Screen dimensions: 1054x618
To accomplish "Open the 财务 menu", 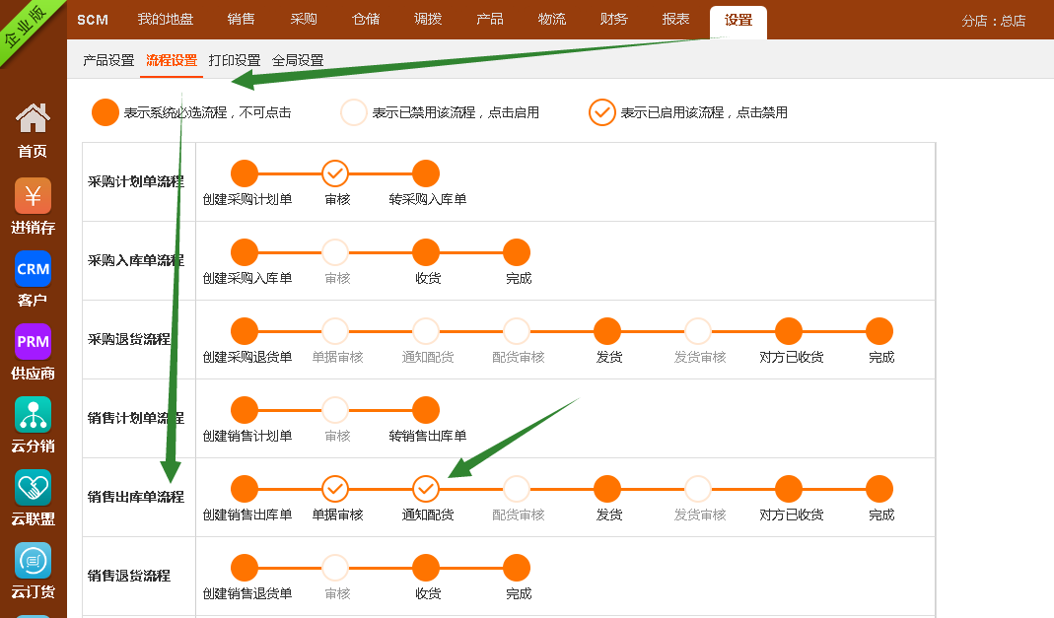I will [613, 20].
